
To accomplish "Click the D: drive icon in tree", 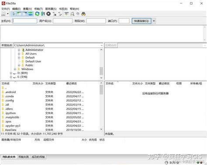I will click(x=15, y=73).
